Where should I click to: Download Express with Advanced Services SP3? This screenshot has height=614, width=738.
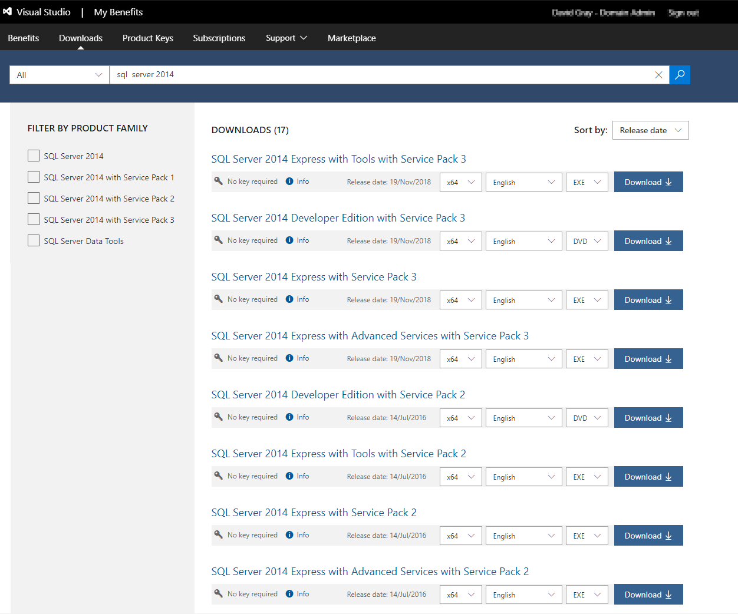coord(648,359)
